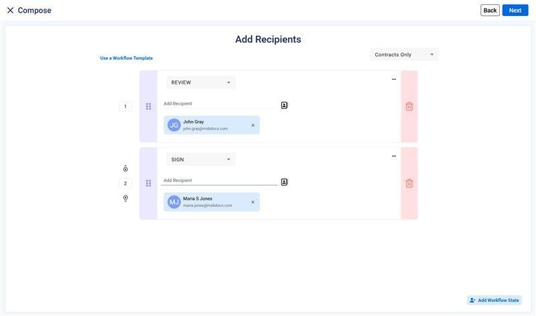Insert step above step 2
The image size is (536, 316).
click(125, 169)
